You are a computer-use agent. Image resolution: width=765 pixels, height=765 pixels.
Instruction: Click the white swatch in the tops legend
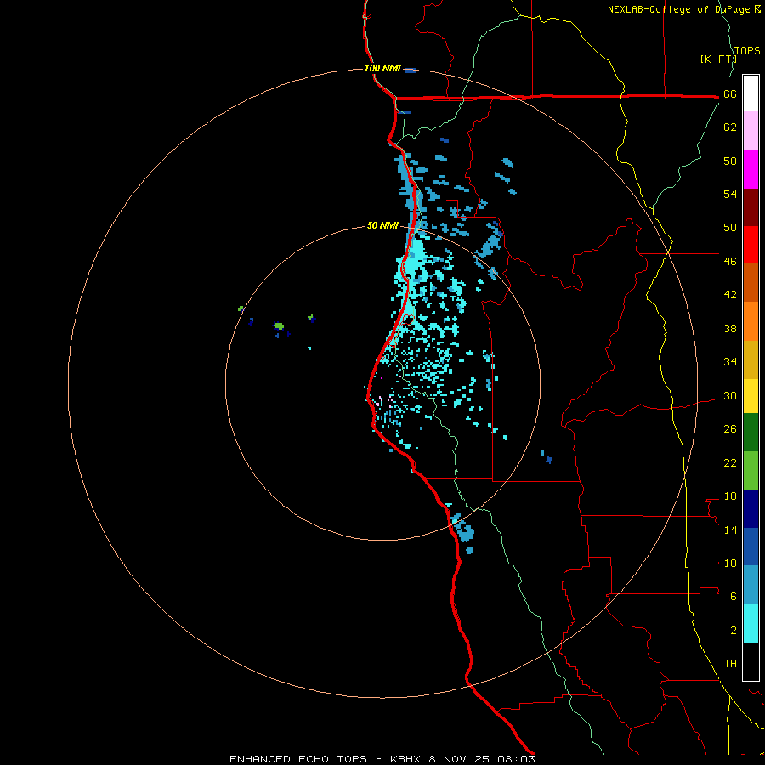751,93
